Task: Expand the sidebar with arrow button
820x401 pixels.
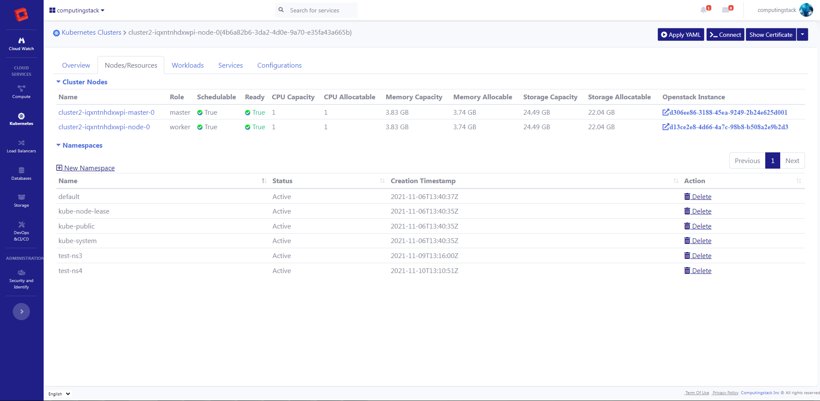Action: (x=21, y=312)
